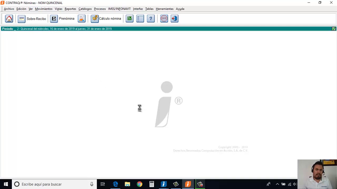Open the Interfaz menu
This screenshot has height=189, width=337.
[138, 9]
